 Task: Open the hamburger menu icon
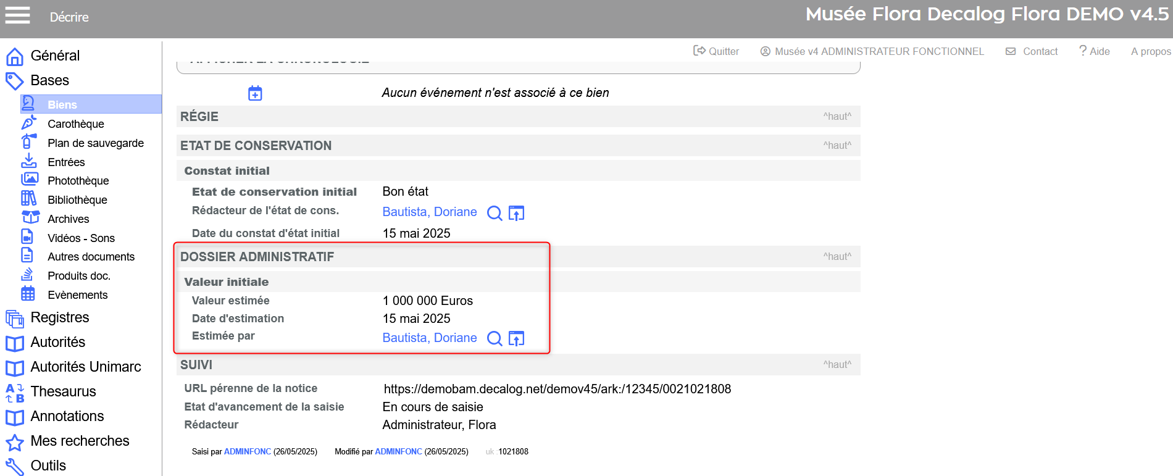(17, 15)
